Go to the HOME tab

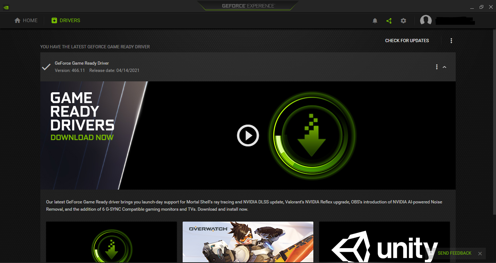[x=26, y=21]
